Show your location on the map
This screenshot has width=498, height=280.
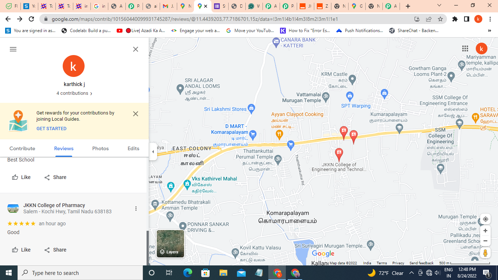pyautogui.click(x=485, y=219)
